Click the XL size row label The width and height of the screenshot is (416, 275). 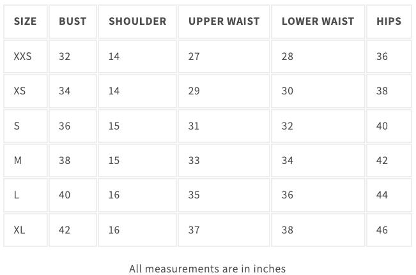(19, 230)
